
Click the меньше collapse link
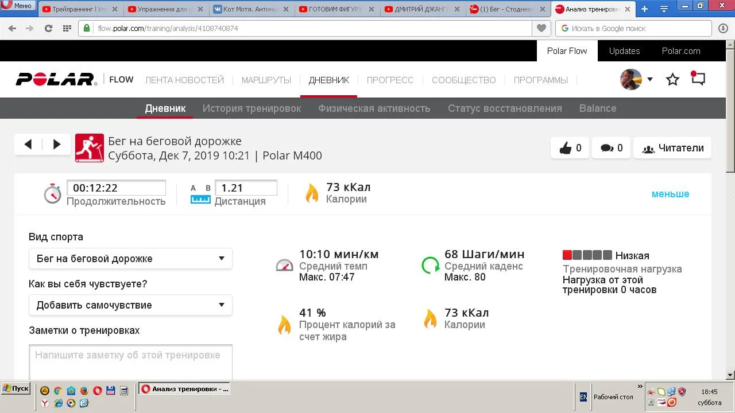pos(670,194)
